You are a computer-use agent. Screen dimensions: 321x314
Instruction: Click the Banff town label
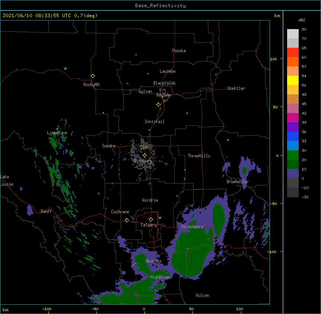point(46,211)
